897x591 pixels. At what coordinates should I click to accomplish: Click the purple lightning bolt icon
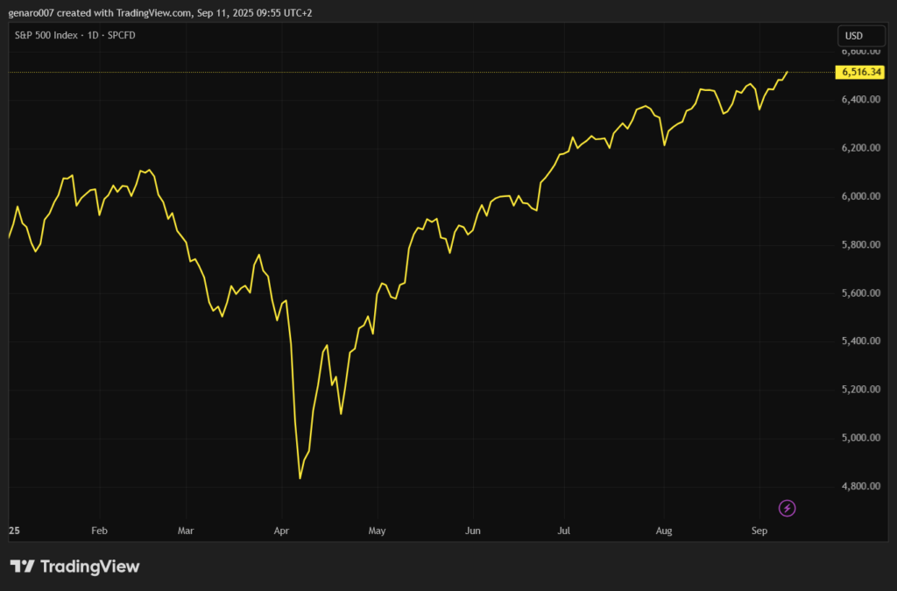(x=787, y=508)
